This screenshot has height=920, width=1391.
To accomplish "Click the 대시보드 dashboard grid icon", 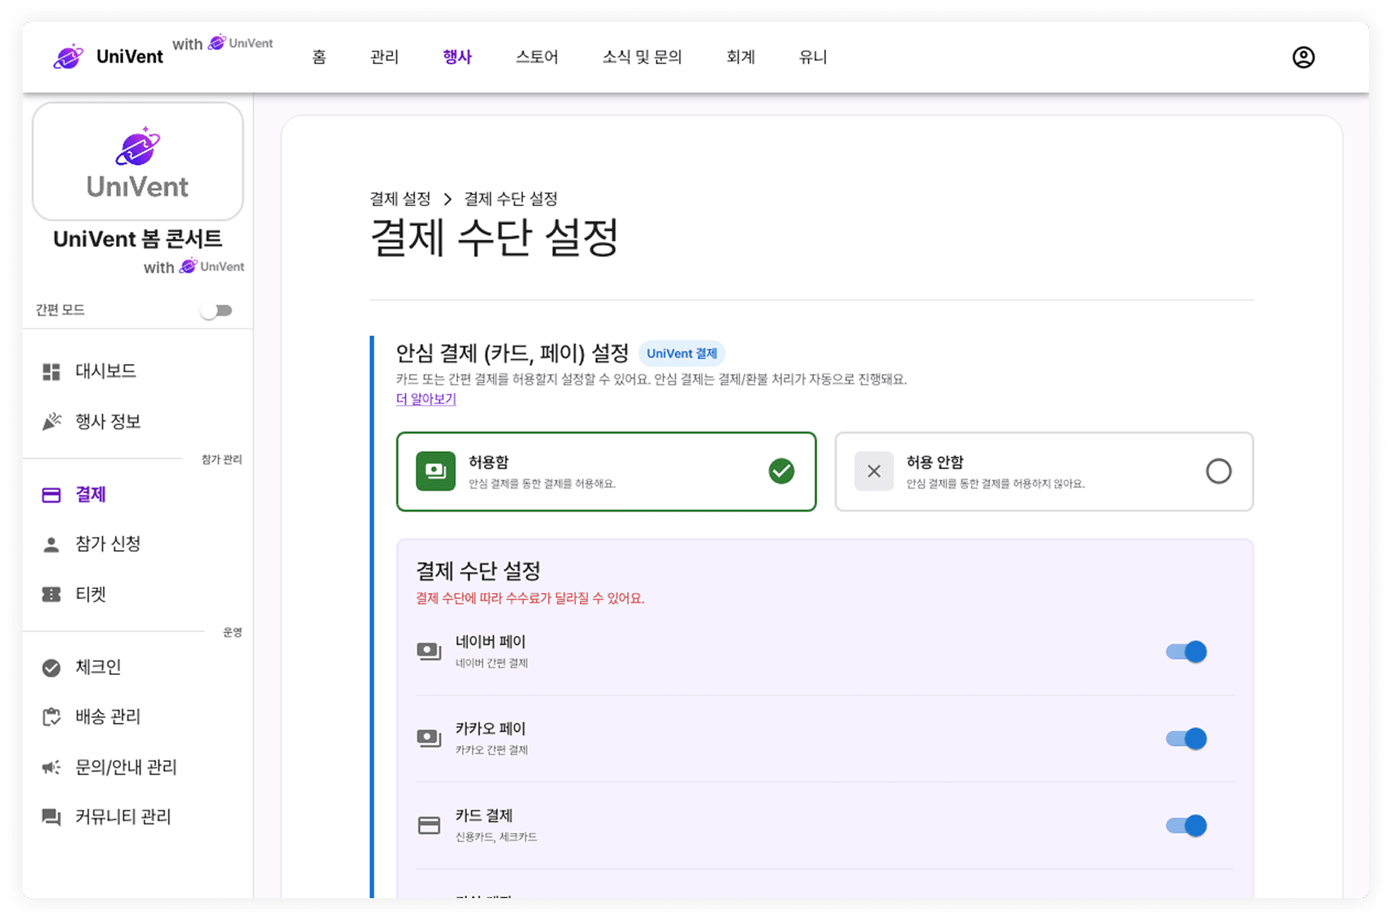I will (x=51, y=372).
